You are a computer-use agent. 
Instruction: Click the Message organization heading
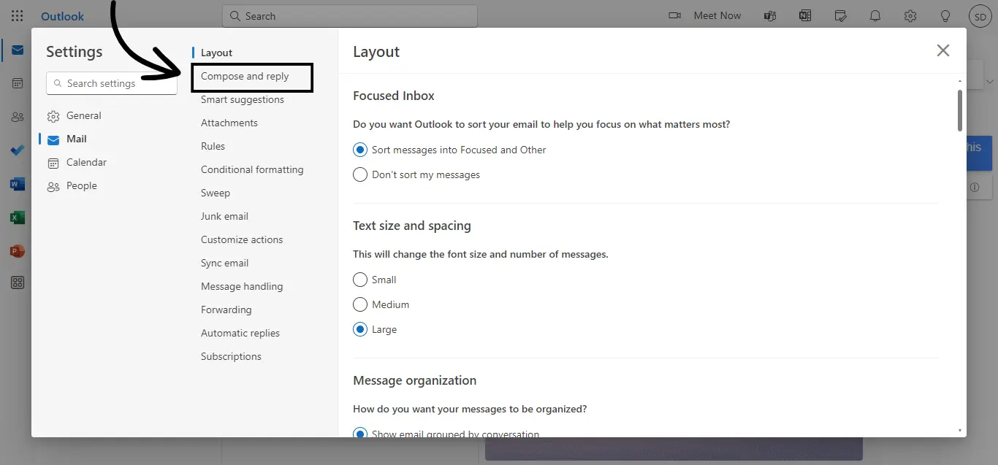click(415, 380)
